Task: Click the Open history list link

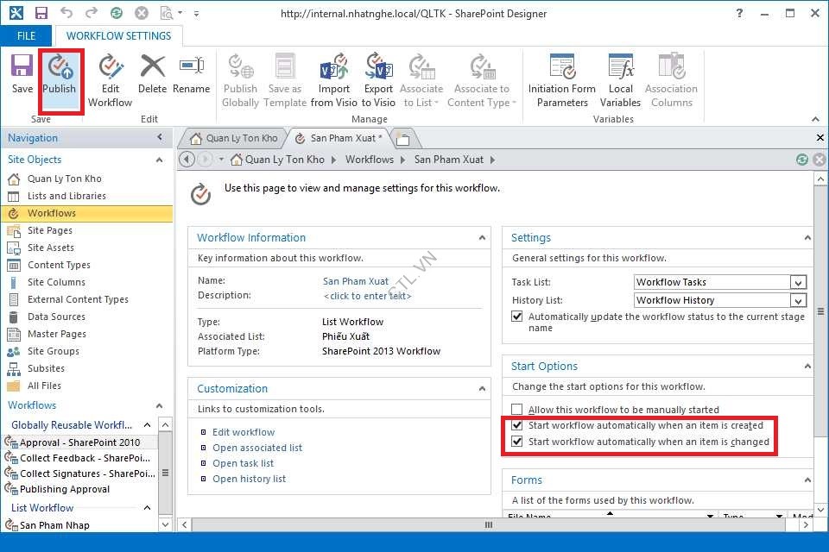Action: coord(249,480)
